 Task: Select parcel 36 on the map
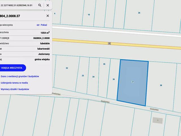pyautogui.click(x=113, y=79)
